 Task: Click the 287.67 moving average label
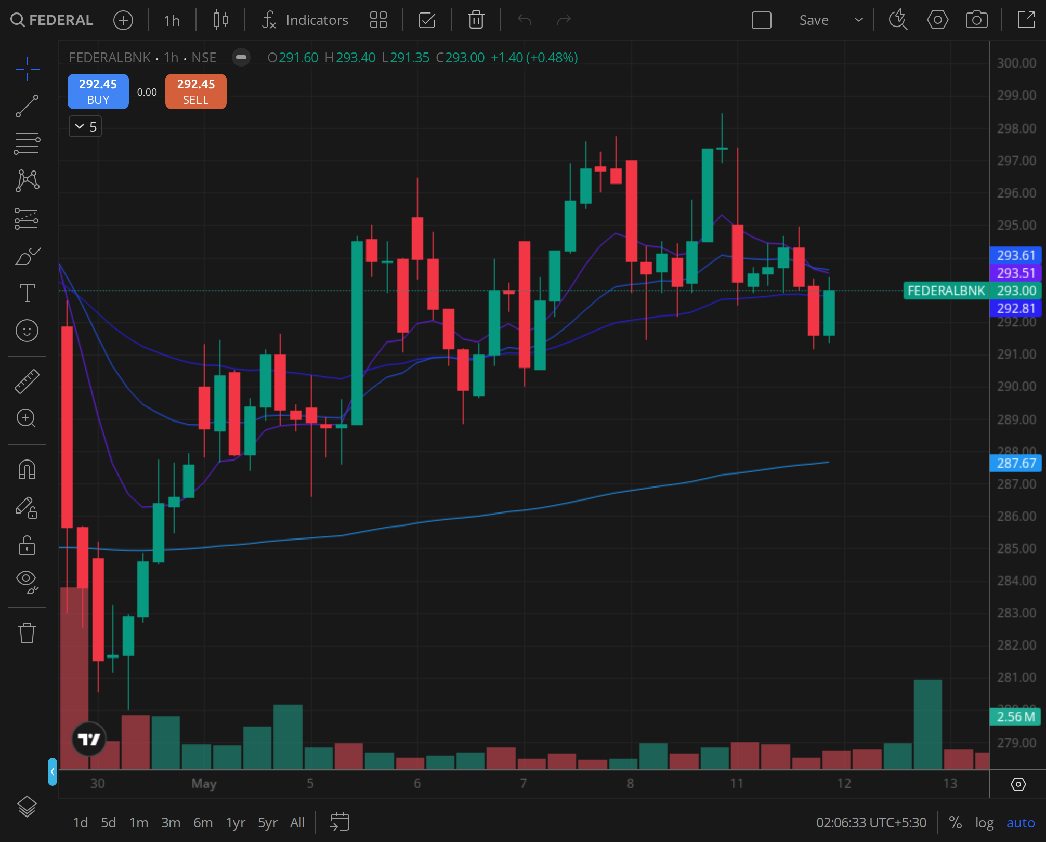tap(1016, 463)
